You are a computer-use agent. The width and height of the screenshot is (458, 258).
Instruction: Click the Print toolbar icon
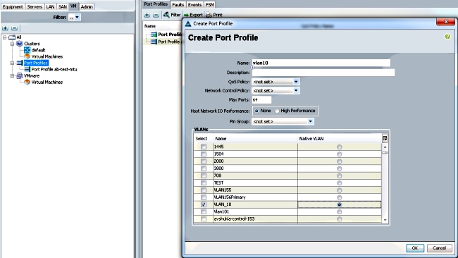click(209, 15)
